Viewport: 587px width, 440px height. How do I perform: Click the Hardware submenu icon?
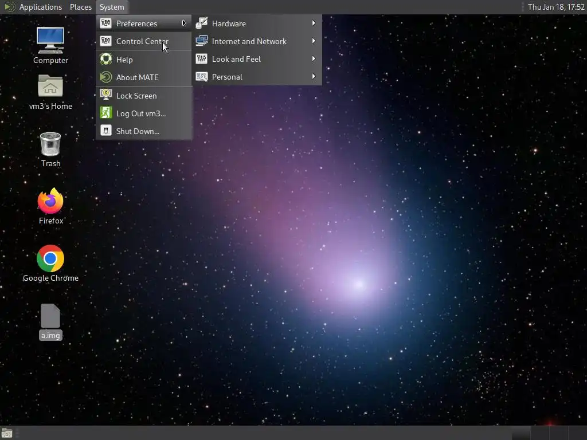tap(202, 23)
